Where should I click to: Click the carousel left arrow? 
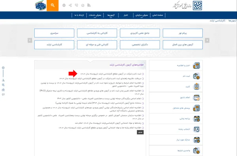tap(30, 40)
